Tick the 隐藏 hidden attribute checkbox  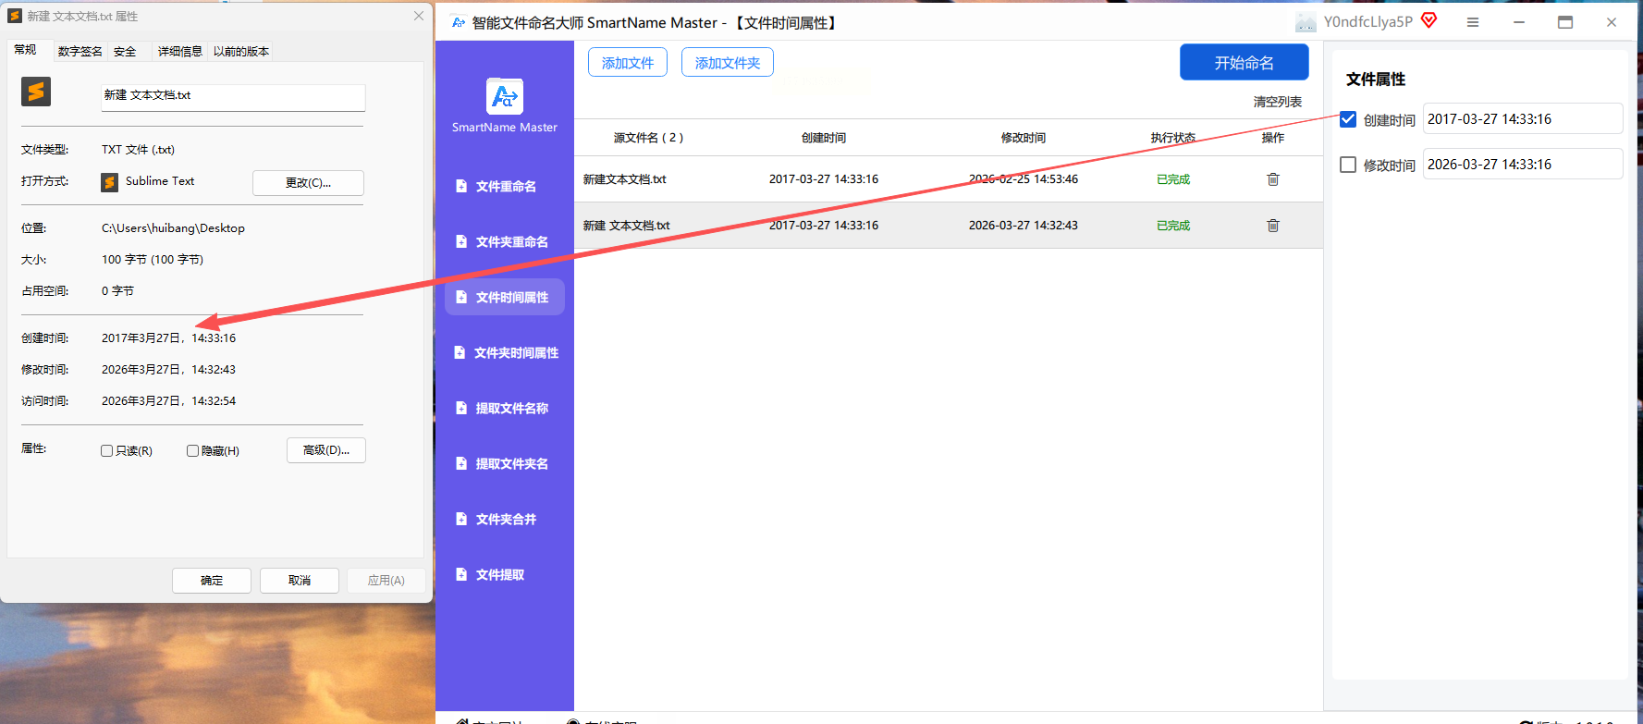click(x=192, y=451)
